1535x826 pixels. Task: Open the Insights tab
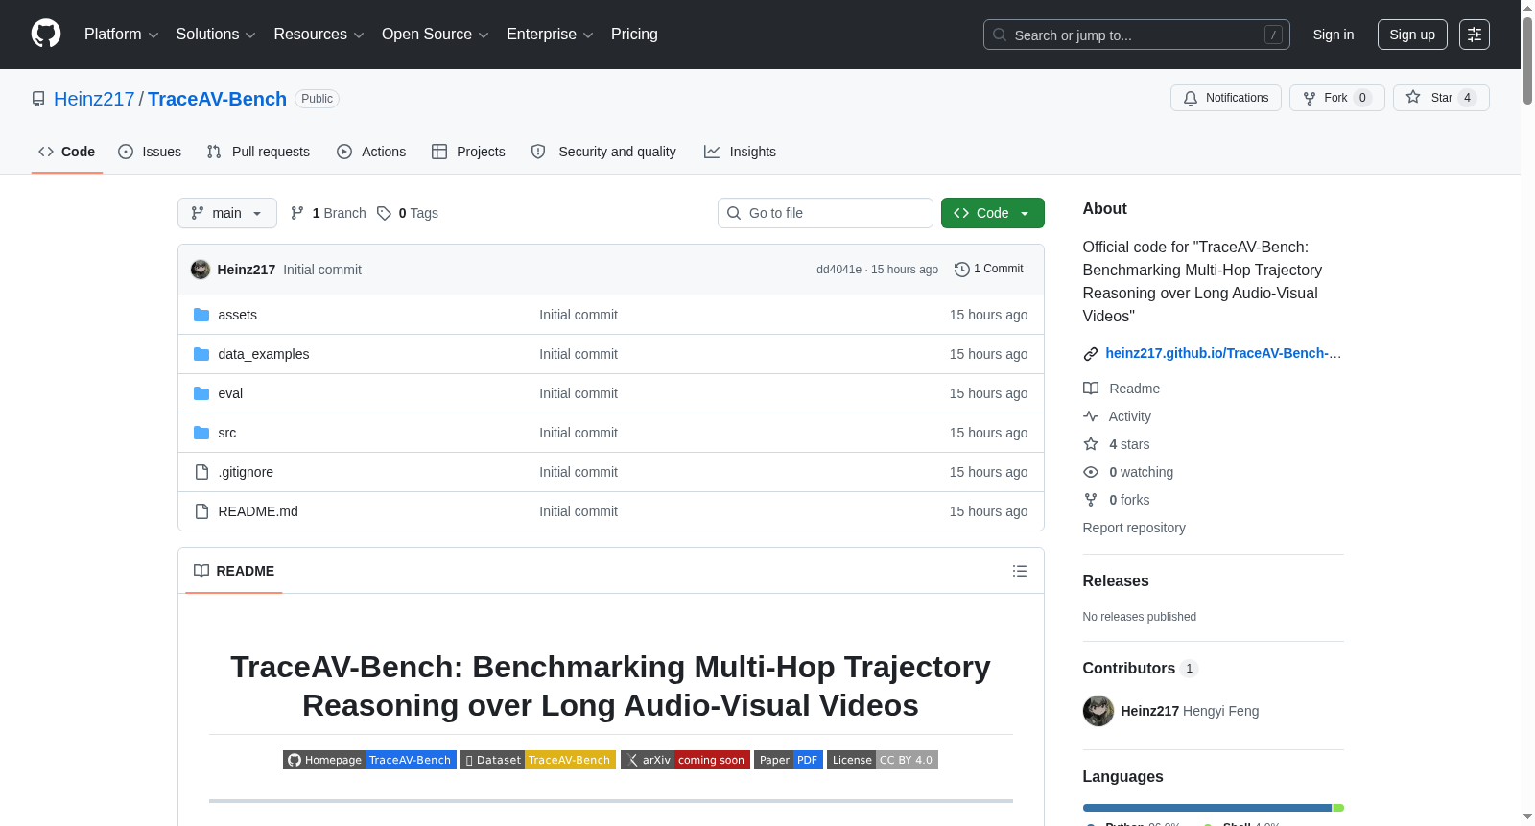740,152
